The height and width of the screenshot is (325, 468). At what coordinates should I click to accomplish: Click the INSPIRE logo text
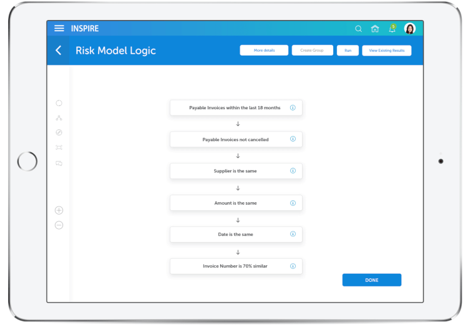[x=85, y=28]
